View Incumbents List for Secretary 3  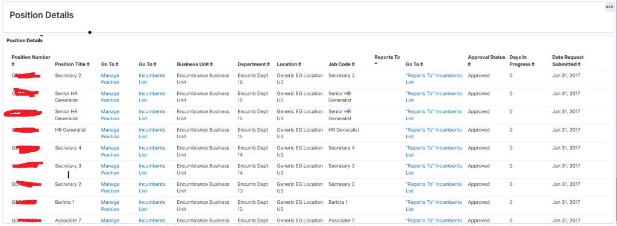[x=152, y=169]
